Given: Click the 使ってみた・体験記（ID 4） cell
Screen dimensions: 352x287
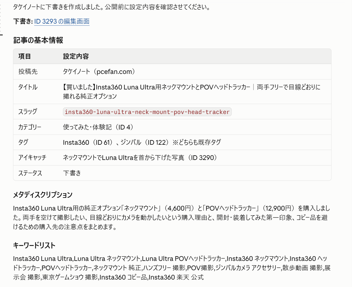Looking at the screenshot, I should coord(98,127).
